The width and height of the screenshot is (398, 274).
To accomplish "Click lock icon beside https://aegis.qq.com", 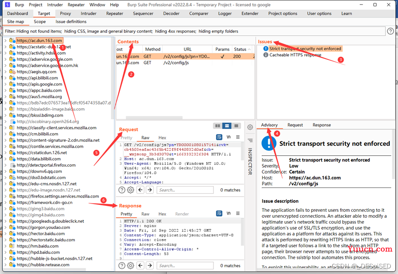I will coord(12,72).
